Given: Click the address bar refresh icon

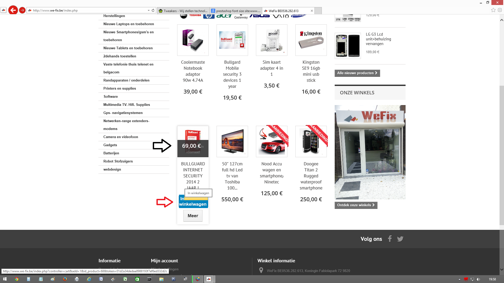Looking at the screenshot, I should click(153, 10).
